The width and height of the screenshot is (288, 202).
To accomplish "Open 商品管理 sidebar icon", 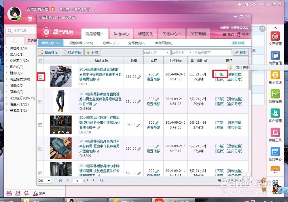I will [275, 55].
